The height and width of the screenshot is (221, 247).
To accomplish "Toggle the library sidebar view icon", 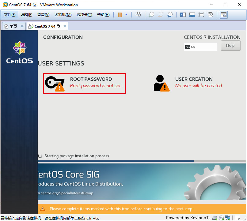I will tap(183, 15).
